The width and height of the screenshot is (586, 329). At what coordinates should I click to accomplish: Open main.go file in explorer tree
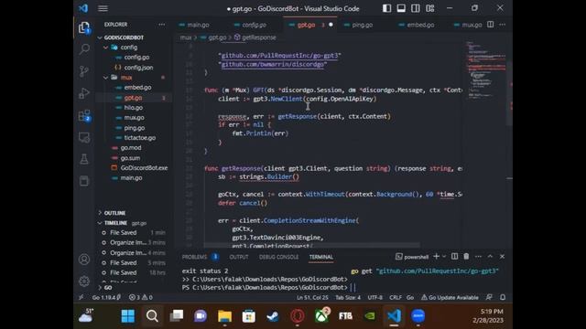tap(131, 178)
